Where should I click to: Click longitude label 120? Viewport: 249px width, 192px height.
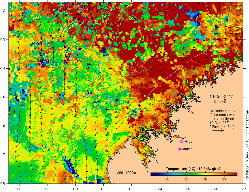(48, 189)
